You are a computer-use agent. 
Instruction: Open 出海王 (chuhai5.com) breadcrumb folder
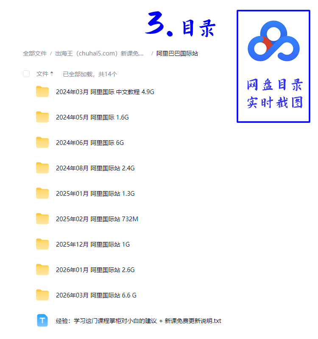99,53
